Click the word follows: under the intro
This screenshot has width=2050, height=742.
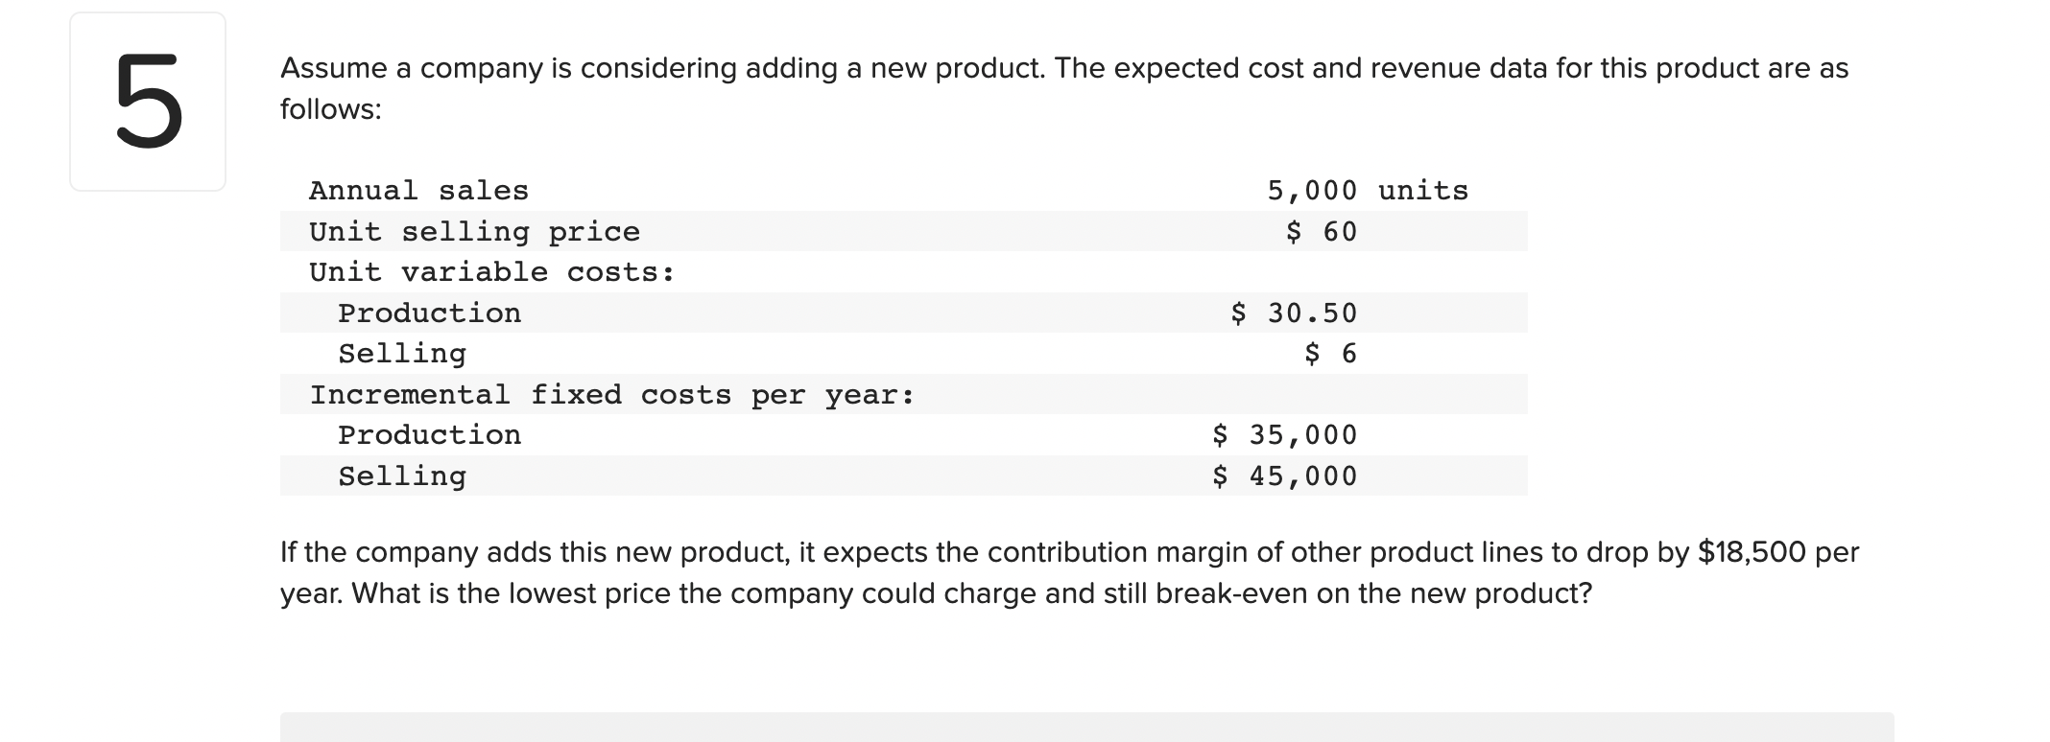(x=331, y=109)
